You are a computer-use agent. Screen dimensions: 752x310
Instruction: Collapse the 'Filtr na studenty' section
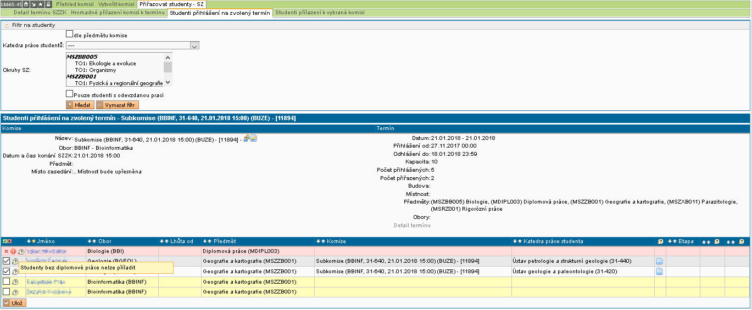(7, 25)
